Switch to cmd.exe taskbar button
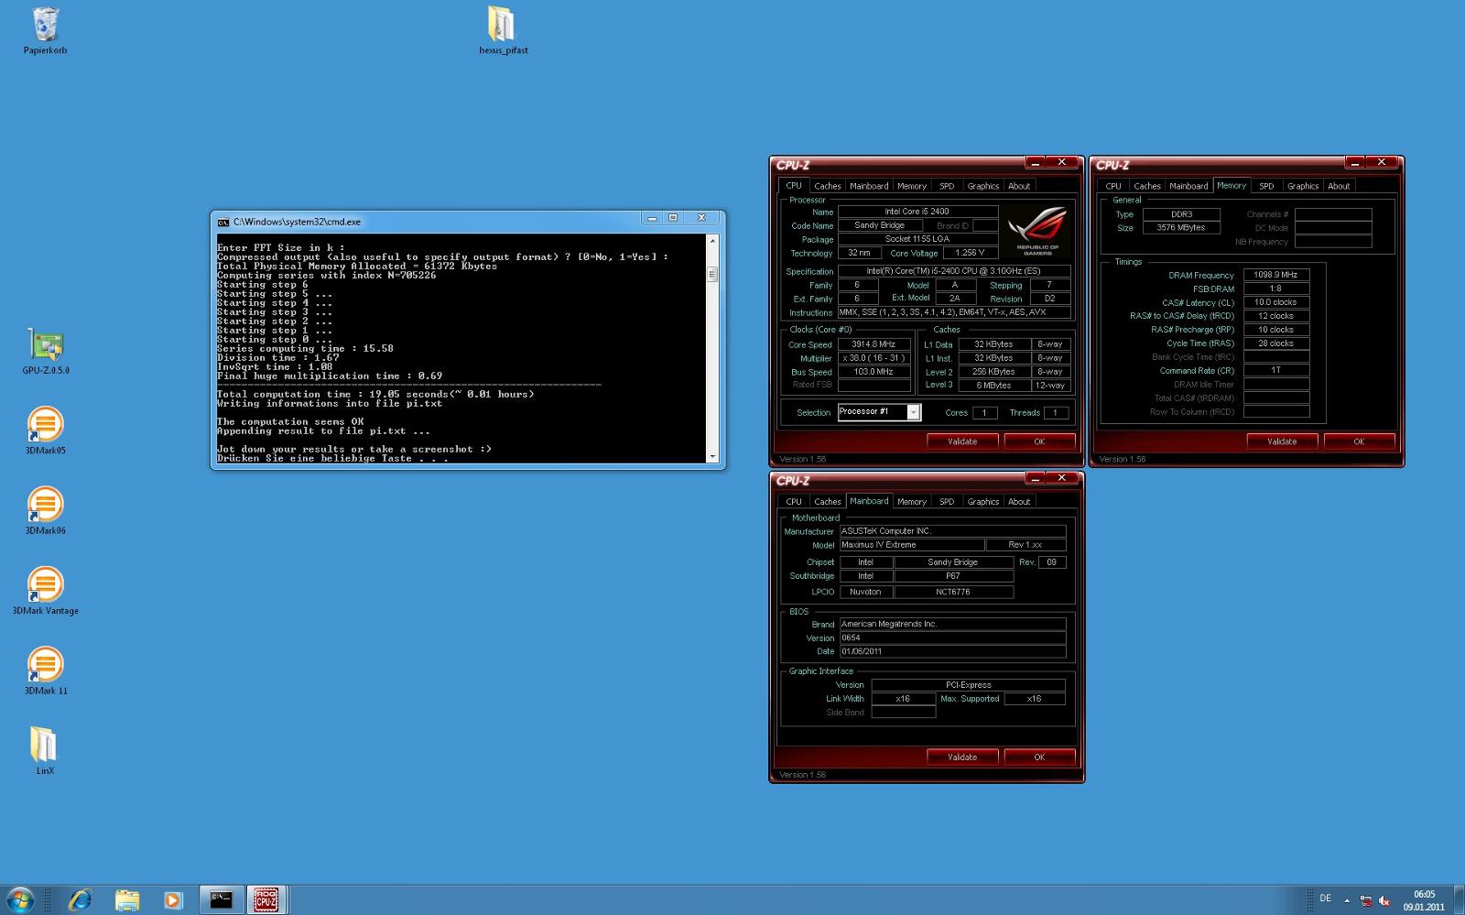Screen dimensions: 1465x915 (221, 899)
